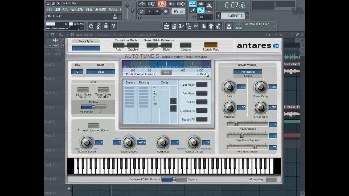This screenshot has height=196, width=349.
Task: Open the mixer icon
Action: coord(196,26)
